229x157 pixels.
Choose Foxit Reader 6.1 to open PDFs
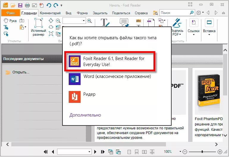[x=110, y=61]
